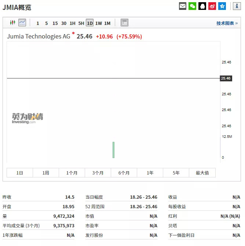
Task: Set chart interval to 30 minutes
Action: point(64,23)
